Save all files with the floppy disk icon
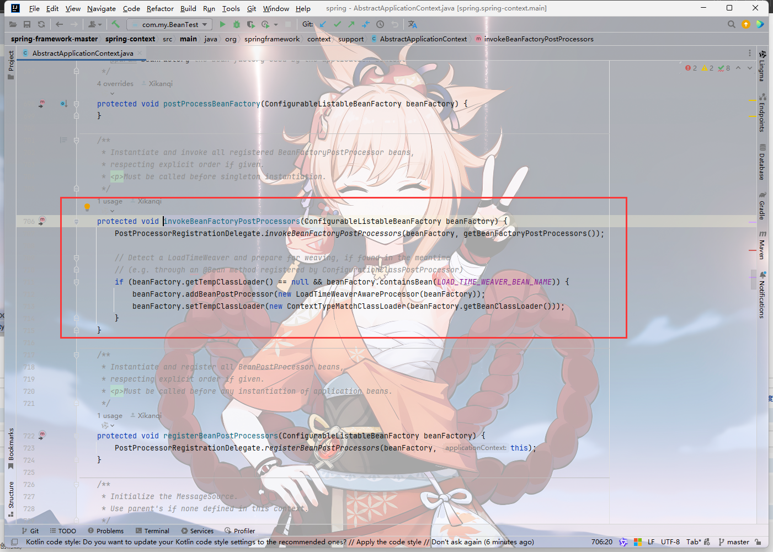Image resolution: width=773 pixels, height=552 pixels. 27,24
